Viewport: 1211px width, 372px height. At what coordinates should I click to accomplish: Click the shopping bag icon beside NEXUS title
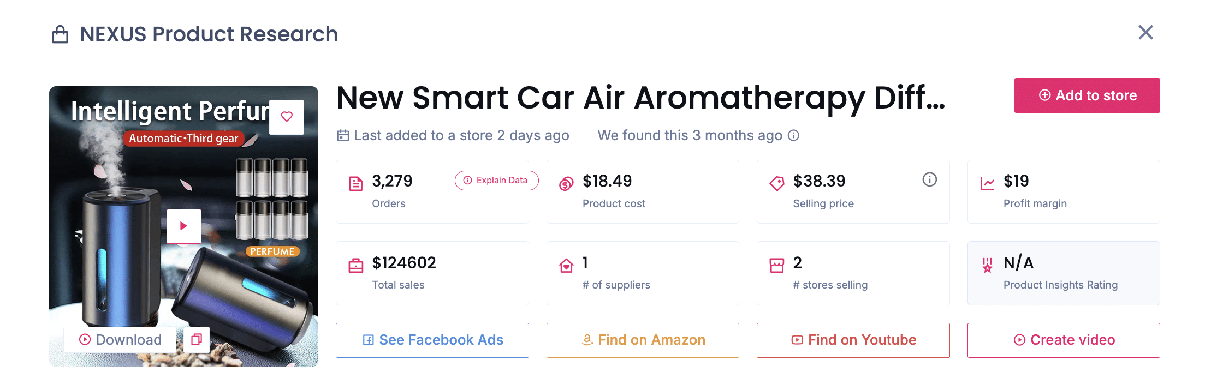click(60, 34)
